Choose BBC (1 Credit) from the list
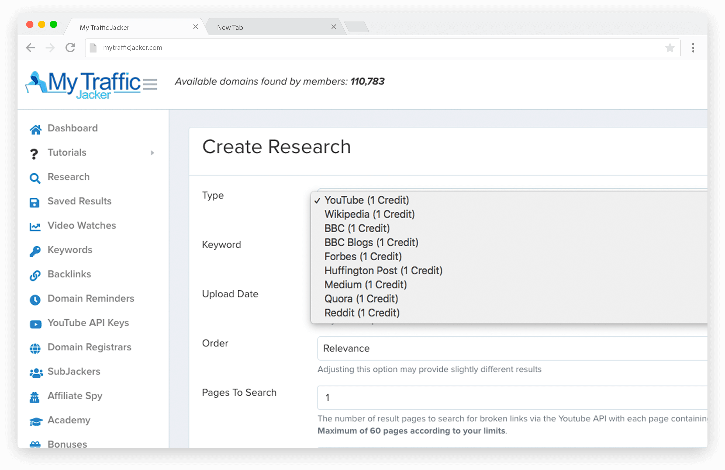This screenshot has height=470, width=725. 509,228
